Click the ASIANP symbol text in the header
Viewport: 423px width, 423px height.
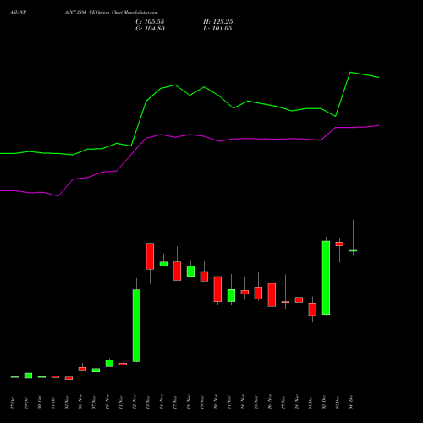pyautogui.click(x=19, y=13)
